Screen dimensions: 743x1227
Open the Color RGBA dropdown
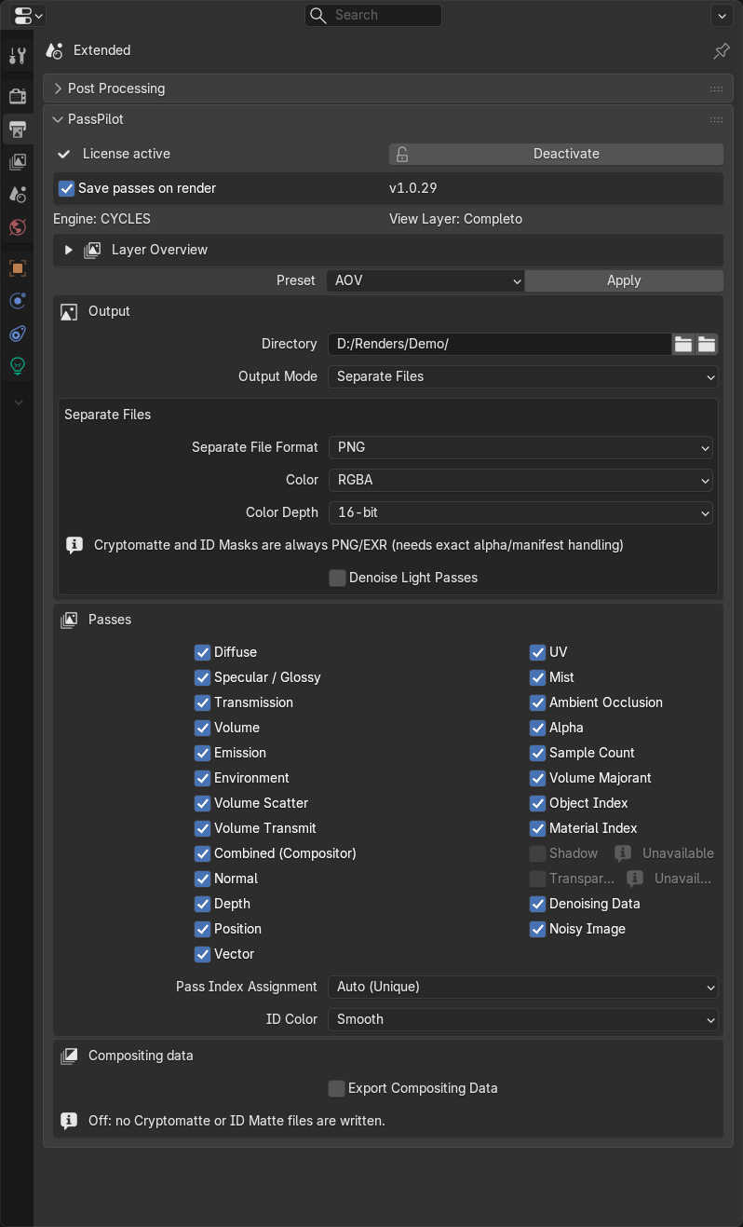520,480
